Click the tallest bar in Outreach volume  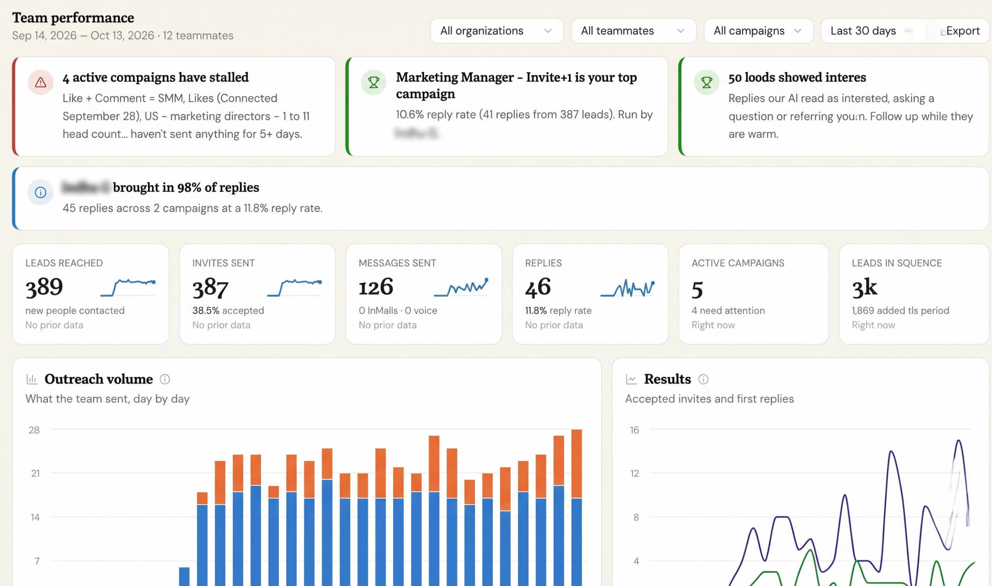576,507
